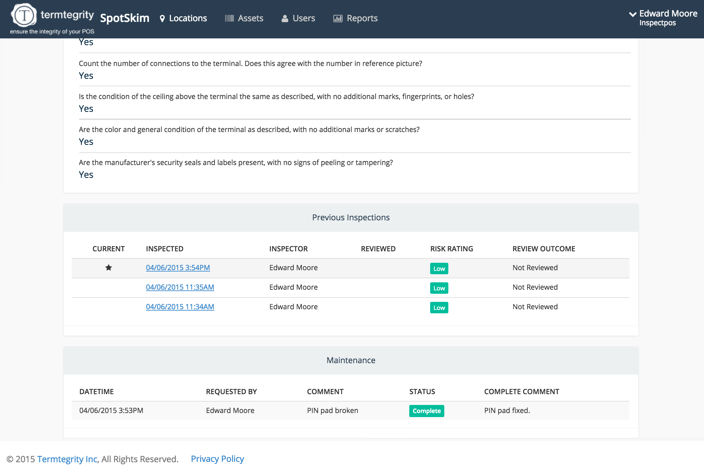Open the Assets menu

[244, 18]
